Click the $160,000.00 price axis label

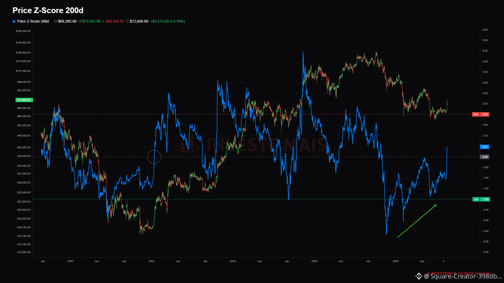[x=23, y=31]
